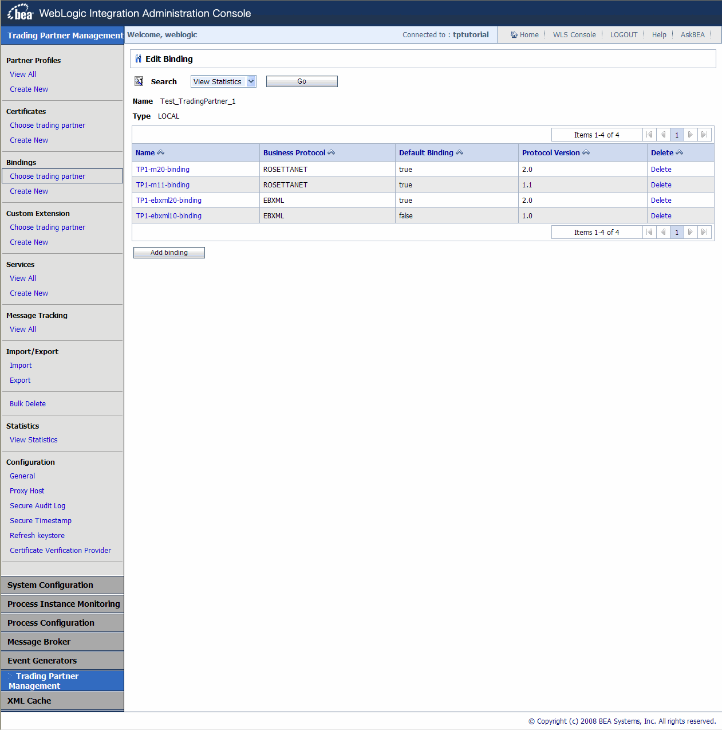The width and height of the screenshot is (722, 730).
Task: Create New under Certificates
Action: click(x=29, y=140)
